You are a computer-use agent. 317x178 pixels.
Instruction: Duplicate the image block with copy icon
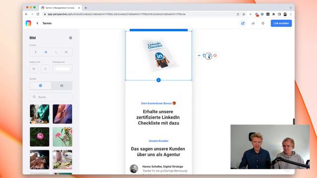[x=204, y=55]
